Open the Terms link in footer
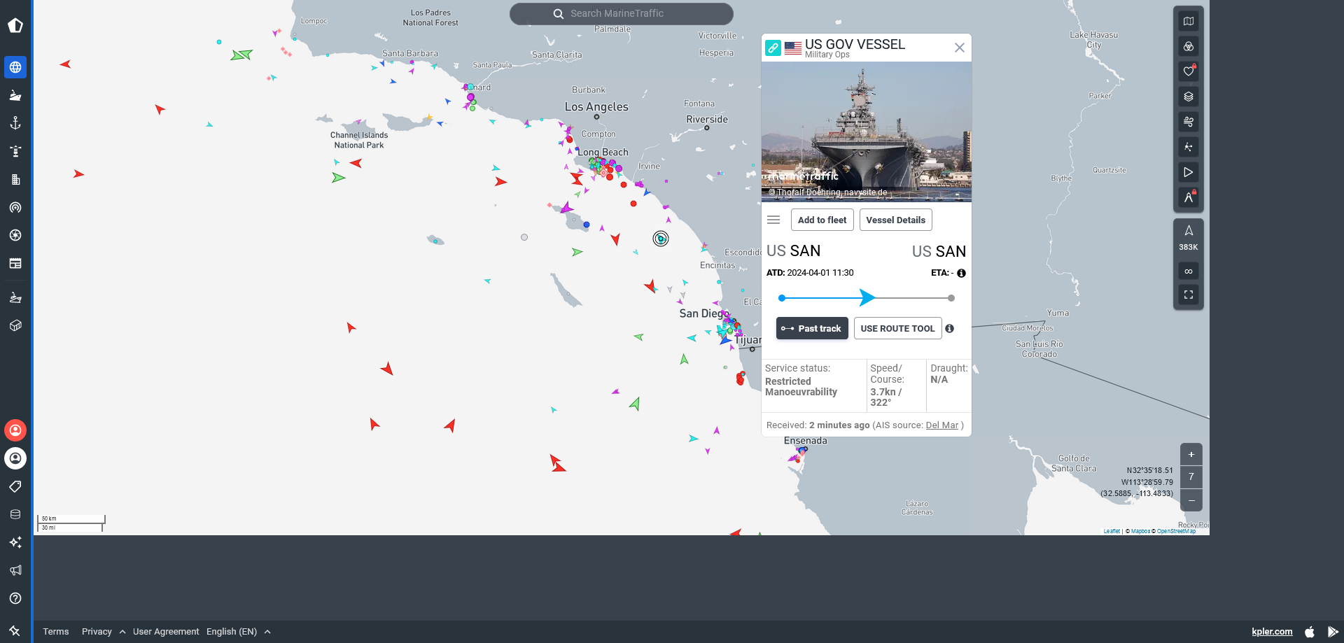 pyautogui.click(x=56, y=631)
